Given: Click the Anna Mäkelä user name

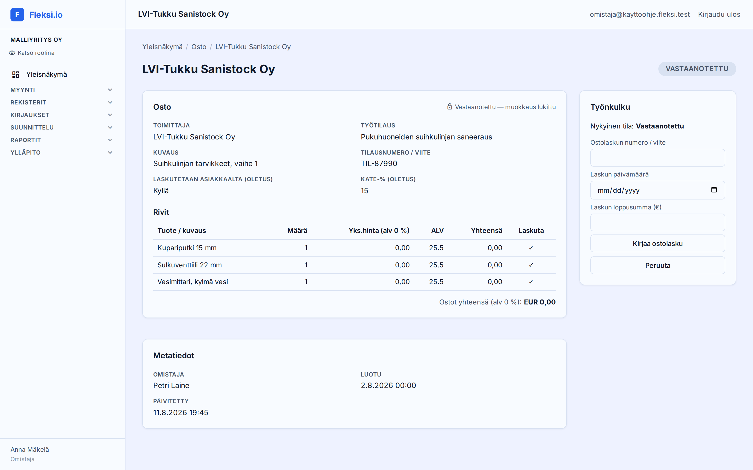Looking at the screenshot, I should 30,449.
